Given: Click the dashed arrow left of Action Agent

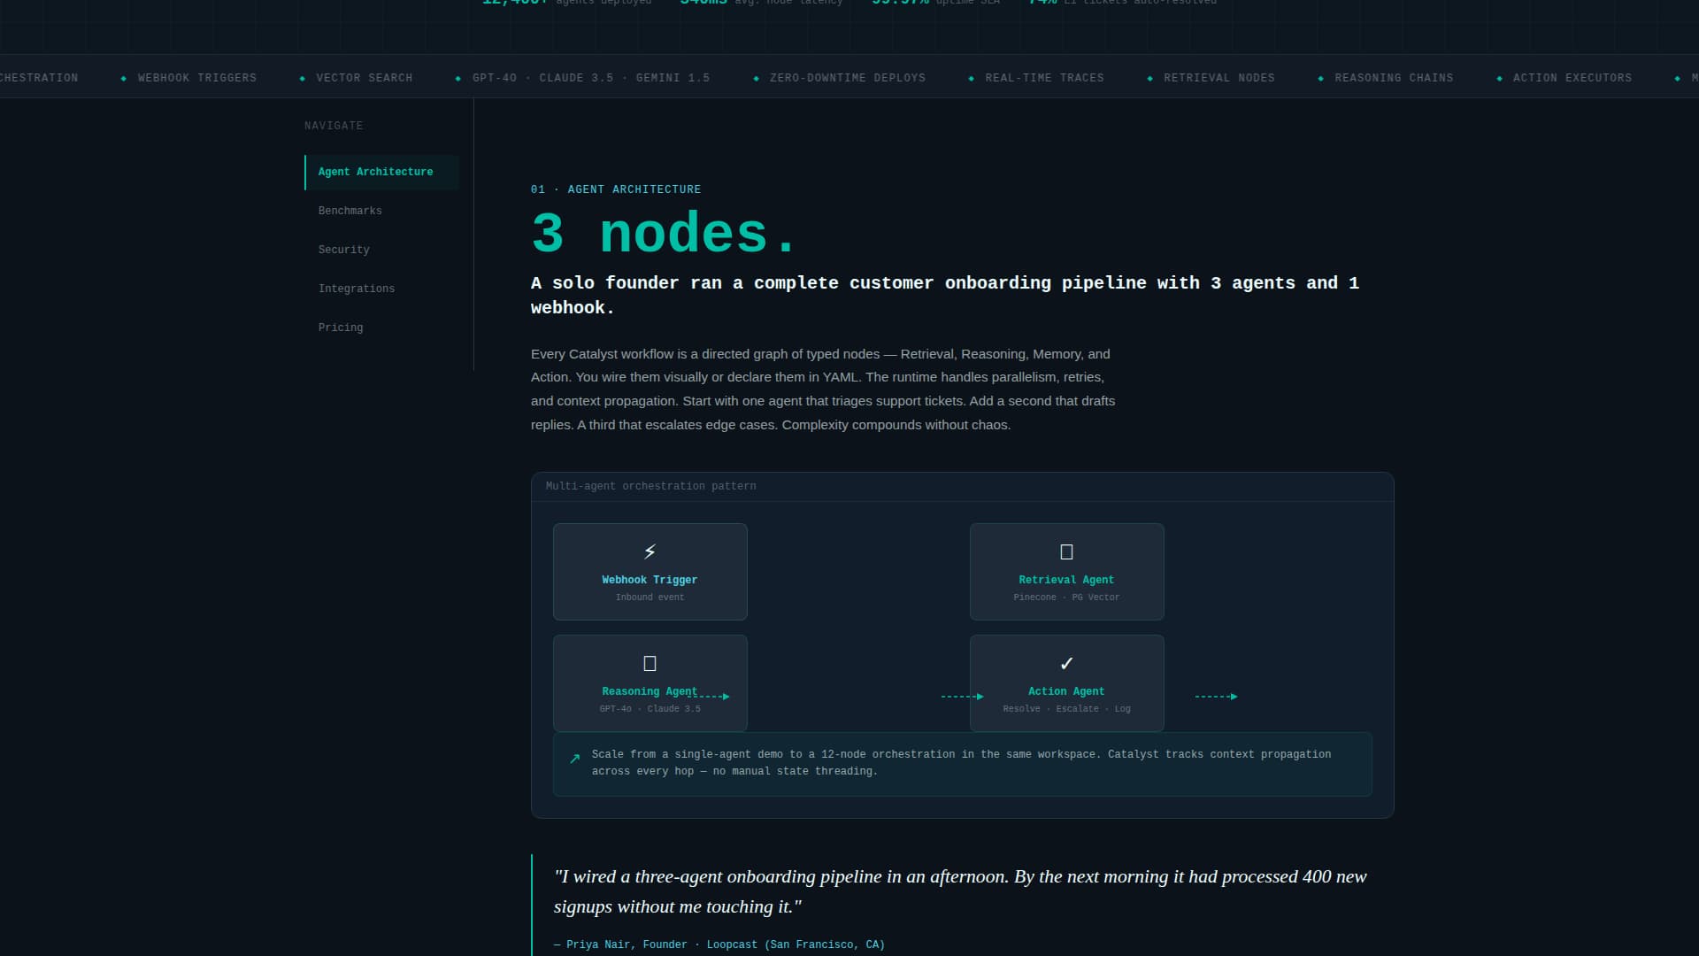Looking at the screenshot, I should [x=962, y=697].
